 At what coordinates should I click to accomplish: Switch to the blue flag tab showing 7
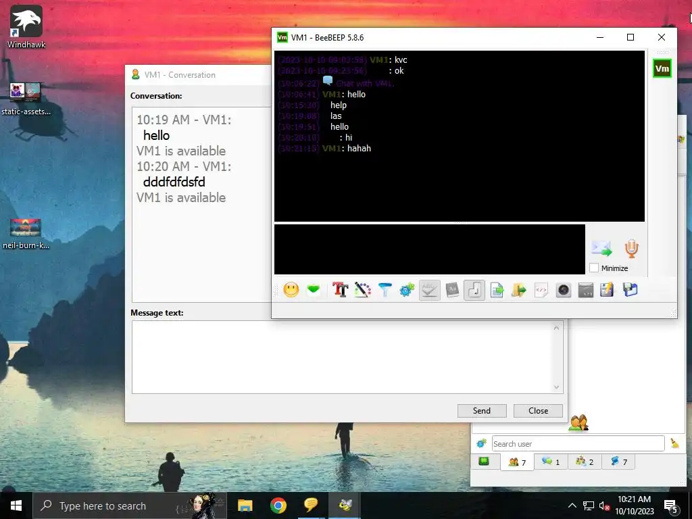point(618,462)
